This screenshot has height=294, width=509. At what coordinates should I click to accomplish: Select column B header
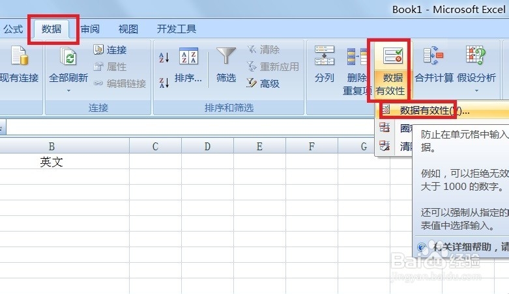pos(51,146)
